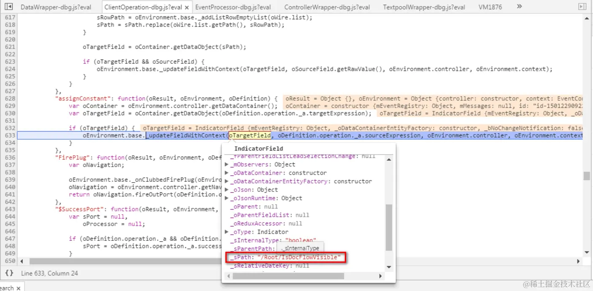Click the inline oContainer = constructor value hint

433,106
